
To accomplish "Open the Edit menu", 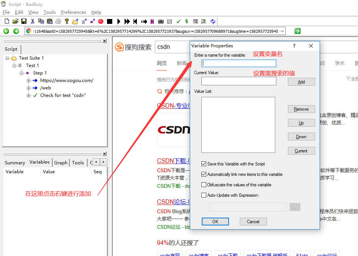I will 19,12.
